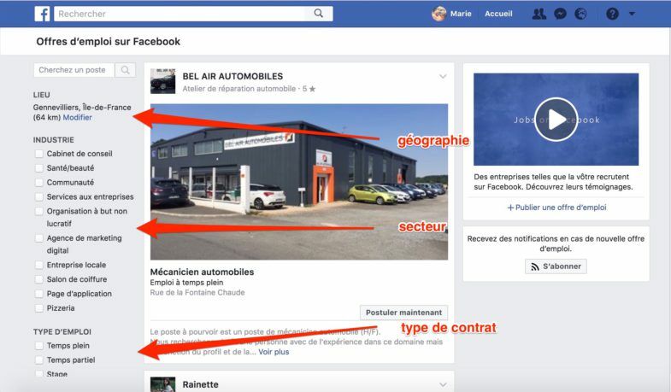The width and height of the screenshot is (671, 392).
Task: Play the Jobs on Facebook video
Action: pyautogui.click(x=556, y=120)
